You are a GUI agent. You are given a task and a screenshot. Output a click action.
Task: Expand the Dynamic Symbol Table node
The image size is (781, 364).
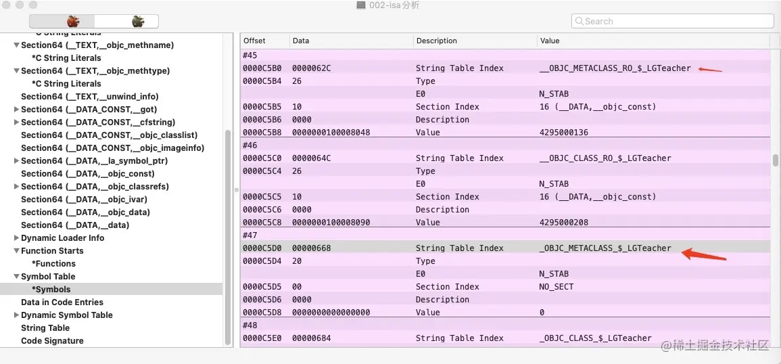[16, 315]
